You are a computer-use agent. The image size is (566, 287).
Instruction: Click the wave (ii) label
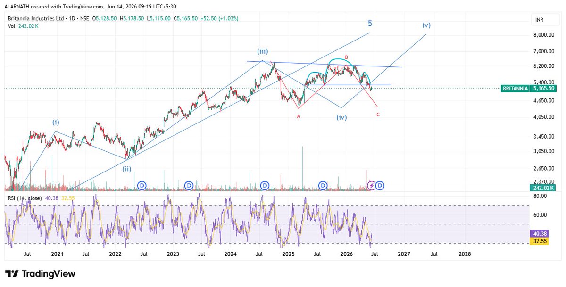pos(127,168)
